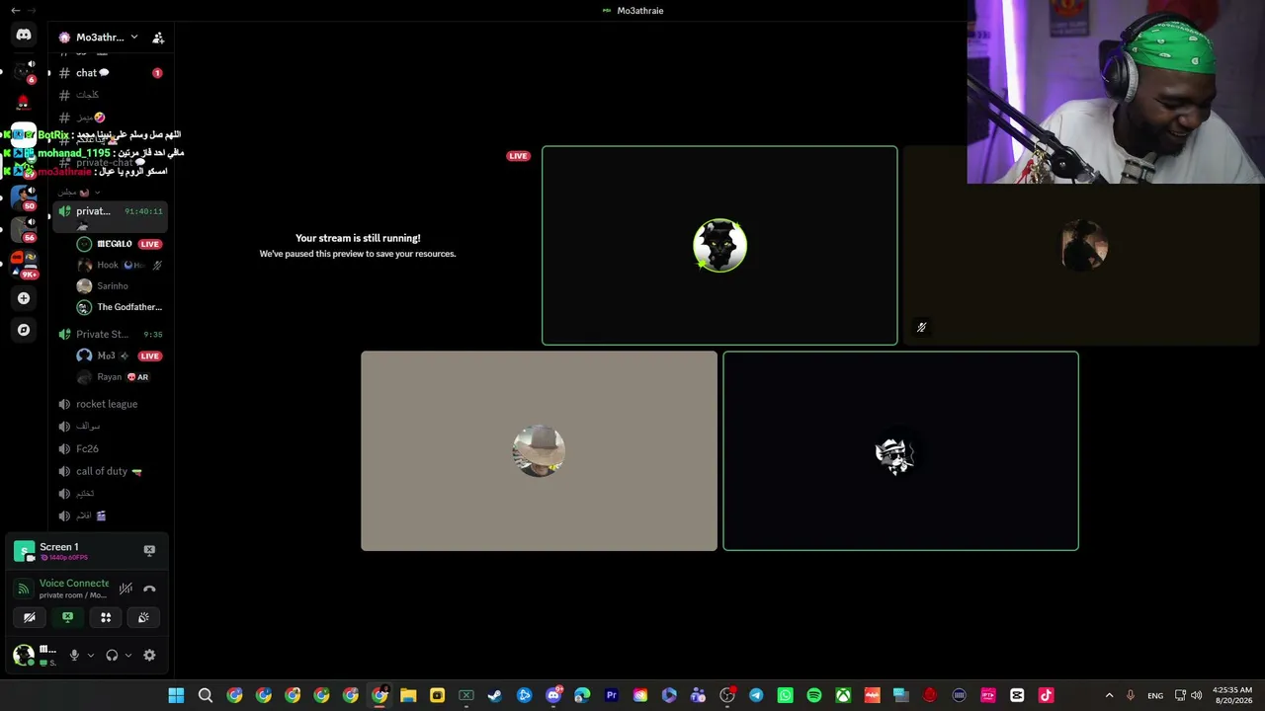The height and width of the screenshot is (711, 1265).
Task: Open the server icon with 50 badge
Action: (x=24, y=197)
